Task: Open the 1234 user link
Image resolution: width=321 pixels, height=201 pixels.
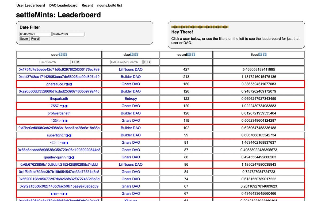Action: click(x=59, y=121)
